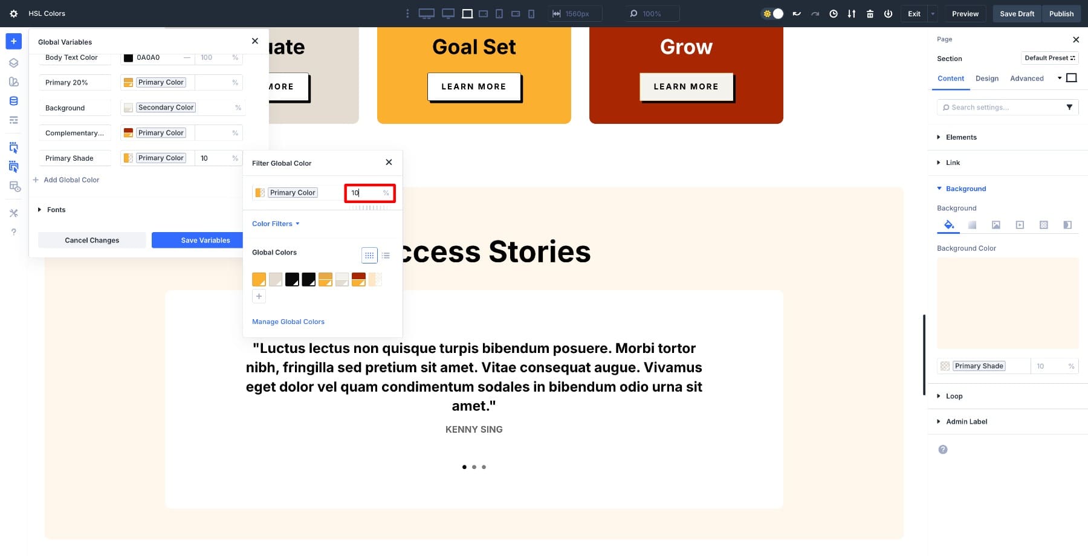Switch to the Advanced tab
1088x556 pixels.
tap(1026, 79)
